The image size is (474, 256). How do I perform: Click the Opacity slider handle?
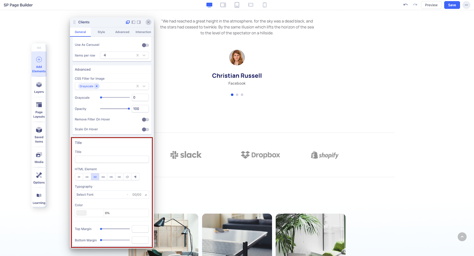pos(129,109)
